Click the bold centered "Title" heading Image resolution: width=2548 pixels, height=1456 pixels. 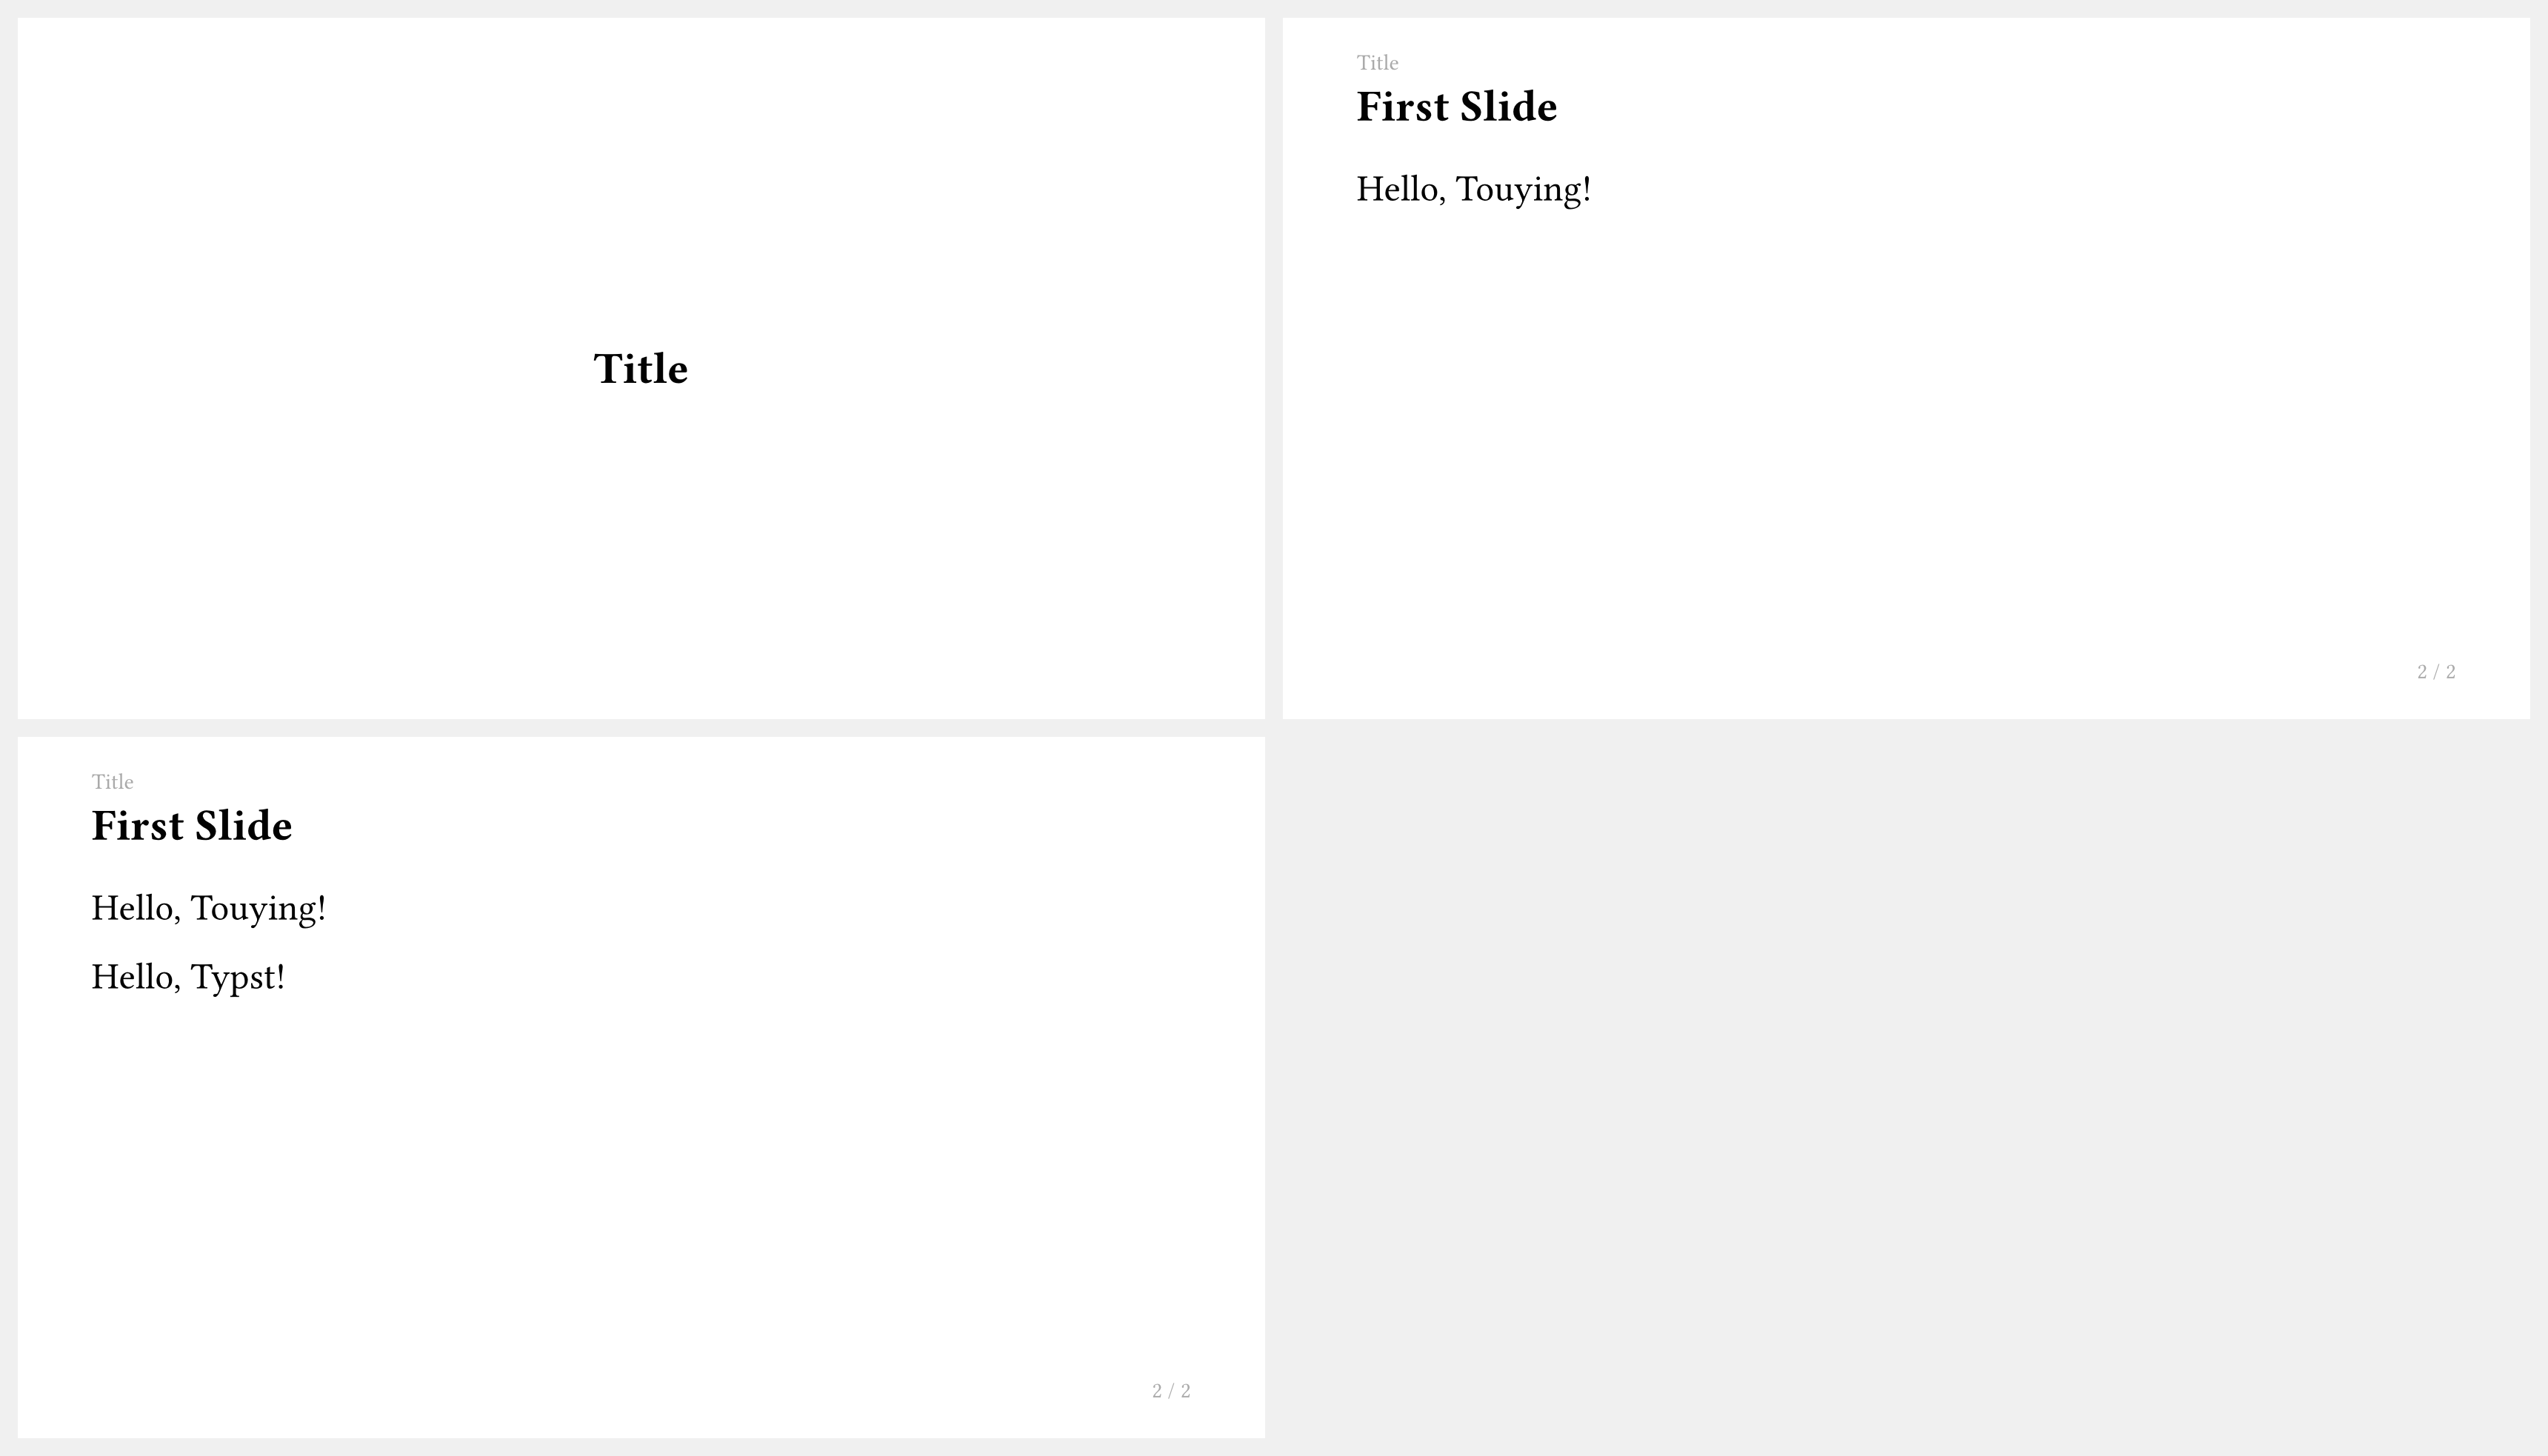point(640,369)
